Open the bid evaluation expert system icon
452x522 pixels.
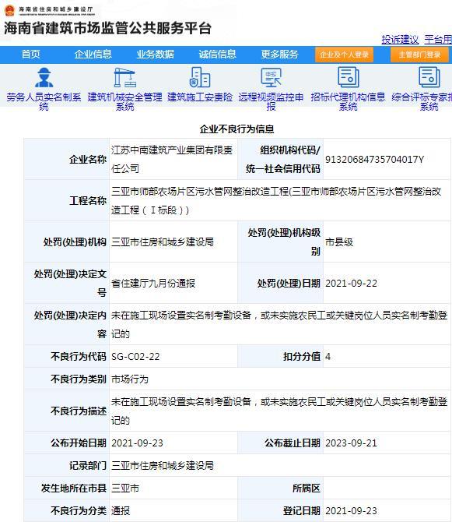pyautogui.click(x=429, y=77)
